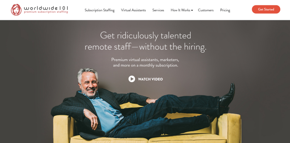
Task: Open the Subscription Staffing menu item
Action: 100,10
